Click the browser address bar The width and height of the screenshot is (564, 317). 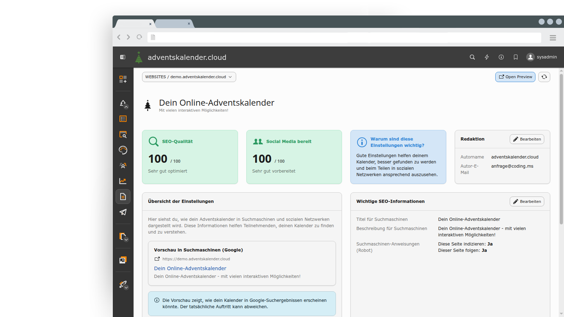[x=344, y=37]
